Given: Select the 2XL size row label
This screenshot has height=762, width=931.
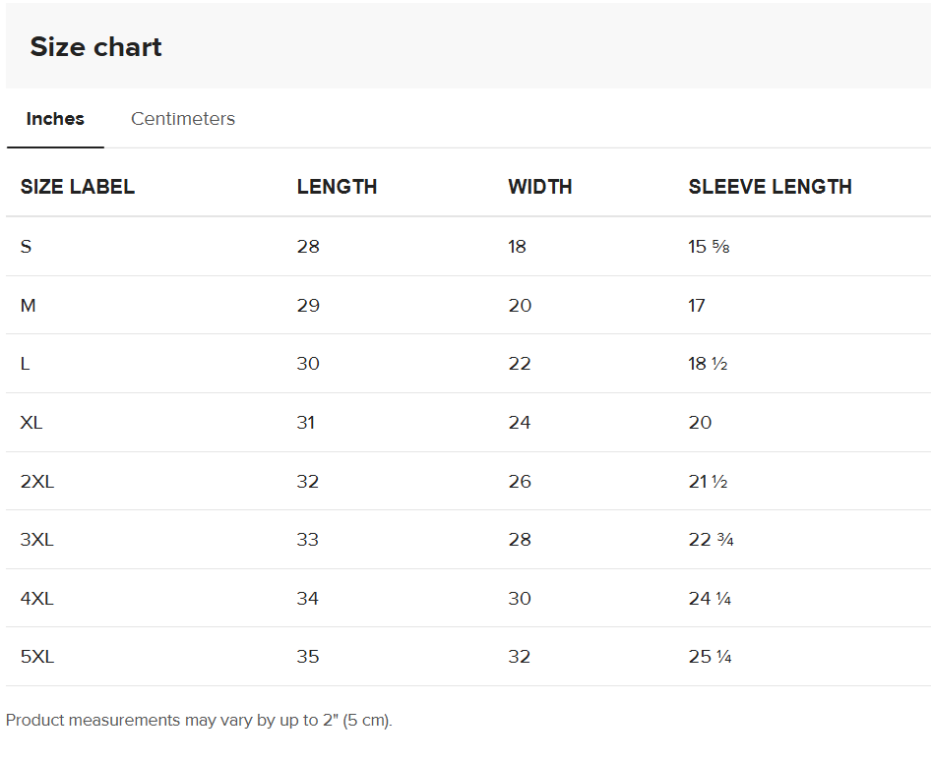Looking at the screenshot, I should [37, 481].
